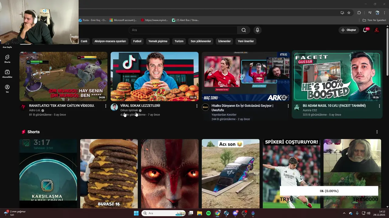This screenshot has width=389, height=218.
Task: Open Orkun Işıtmak channel avatar
Action: (x=114, y=107)
